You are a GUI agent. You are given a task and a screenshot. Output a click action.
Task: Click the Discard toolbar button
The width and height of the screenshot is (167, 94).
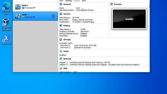pyautogui.click(x=77, y=1)
